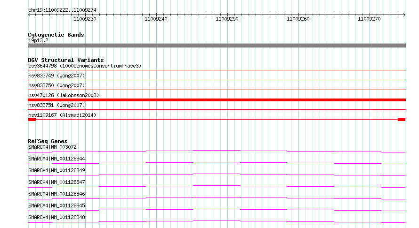Open transcript SMARCA4|NM_001128847
This screenshot has width=419, height=228.
pyautogui.click(x=56, y=182)
